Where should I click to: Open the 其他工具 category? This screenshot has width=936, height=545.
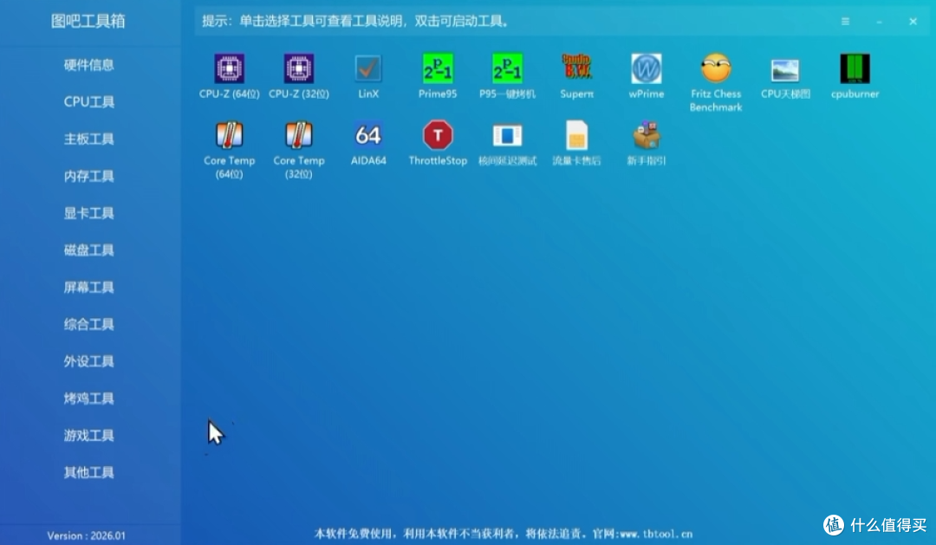point(89,472)
